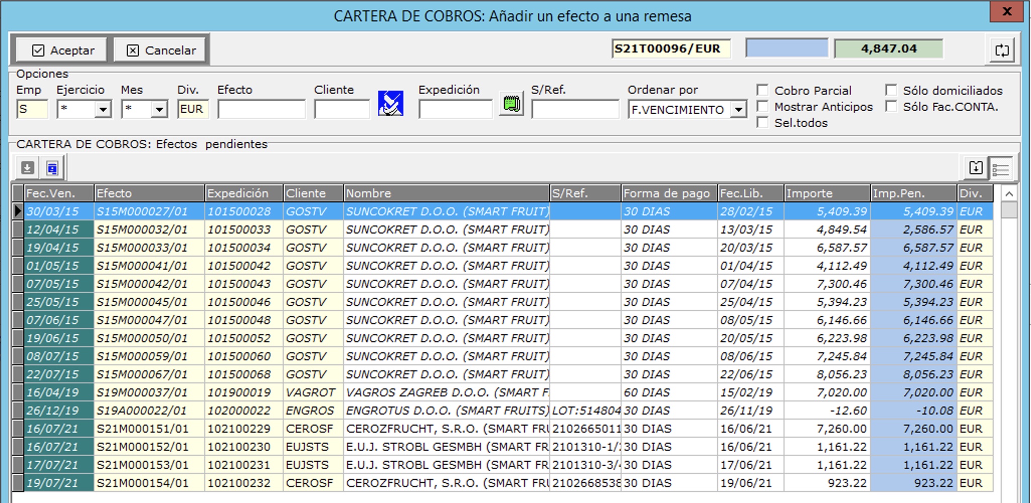This screenshot has height=503, width=1031.
Task: Open the Ejercicio dropdown
Action: 103,109
